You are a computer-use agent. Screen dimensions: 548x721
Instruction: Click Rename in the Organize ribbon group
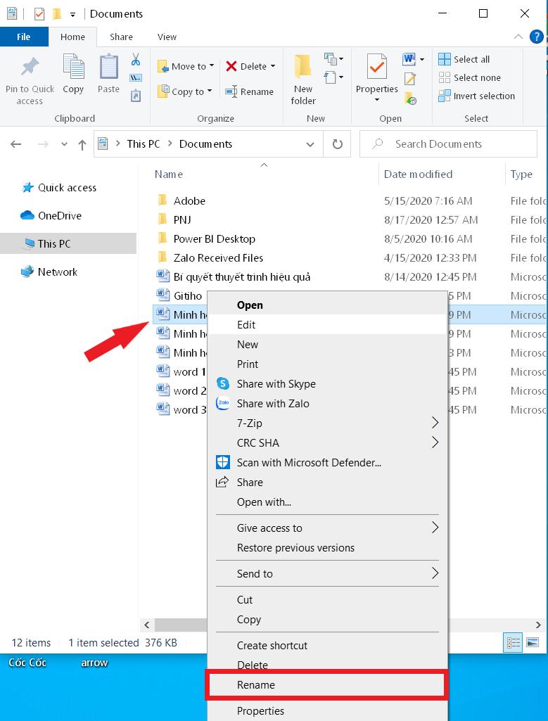pyautogui.click(x=249, y=91)
